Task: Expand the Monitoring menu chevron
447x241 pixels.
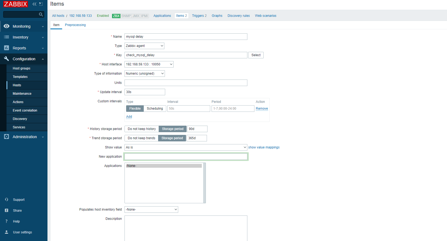Action: tap(43, 27)
